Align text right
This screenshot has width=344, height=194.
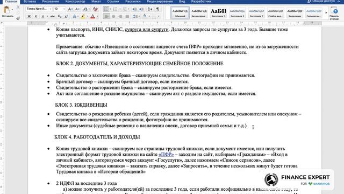pos(120,16)
